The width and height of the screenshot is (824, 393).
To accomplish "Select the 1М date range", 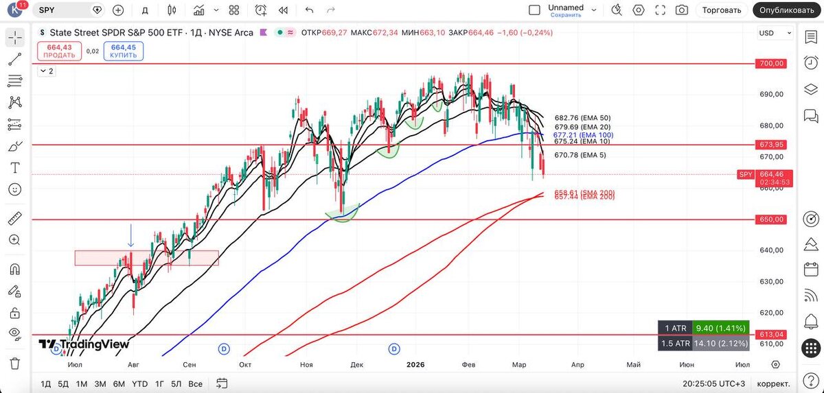I will pyautogui.click(x=82, y=383).
